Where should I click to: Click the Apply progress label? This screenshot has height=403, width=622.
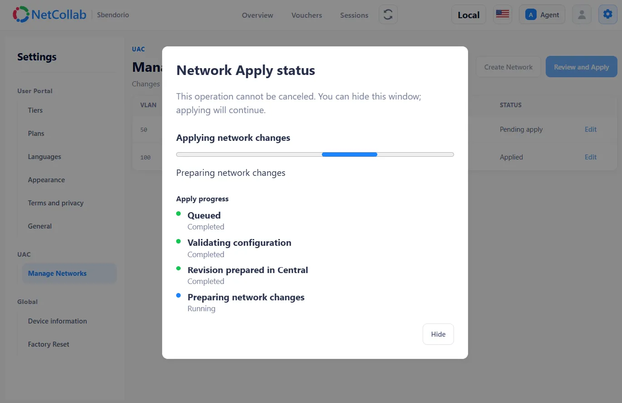coord(202,199)
